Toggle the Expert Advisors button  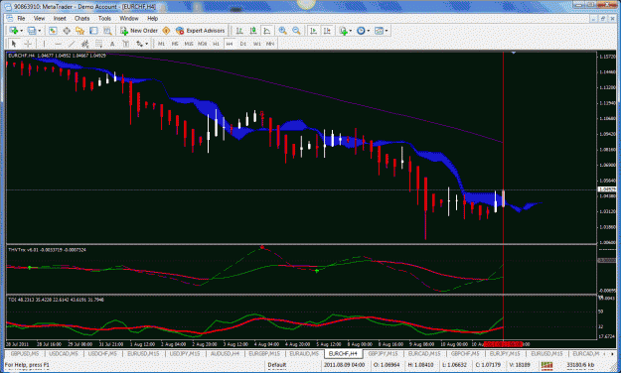point(201,31)
